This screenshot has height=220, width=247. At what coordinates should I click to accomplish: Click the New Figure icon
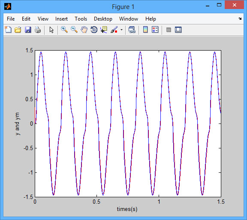(x=8, y=30)
